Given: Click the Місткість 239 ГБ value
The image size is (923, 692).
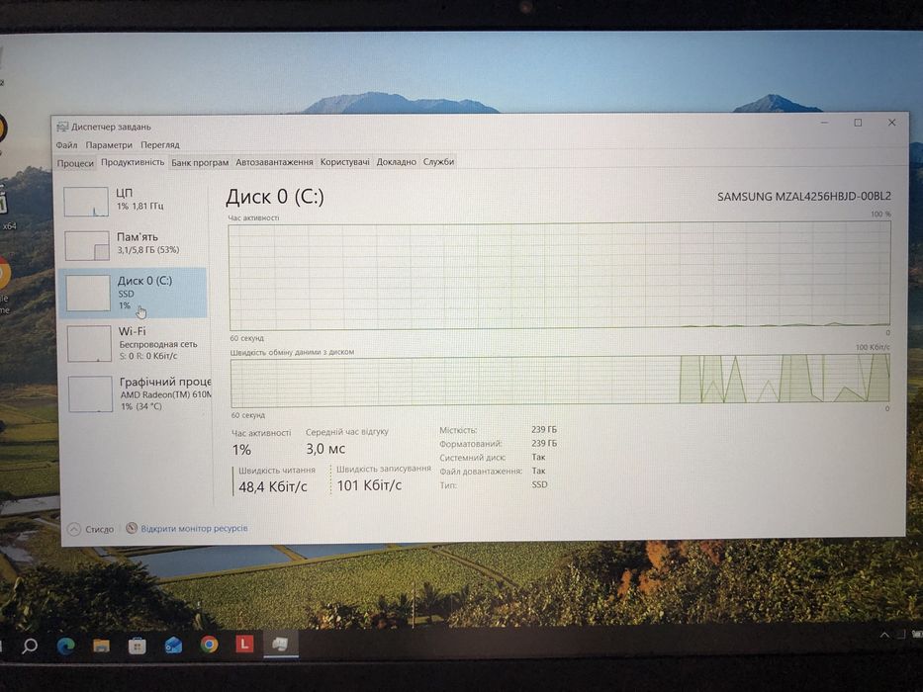Looking at the screenshot, I should pos(544,430).
